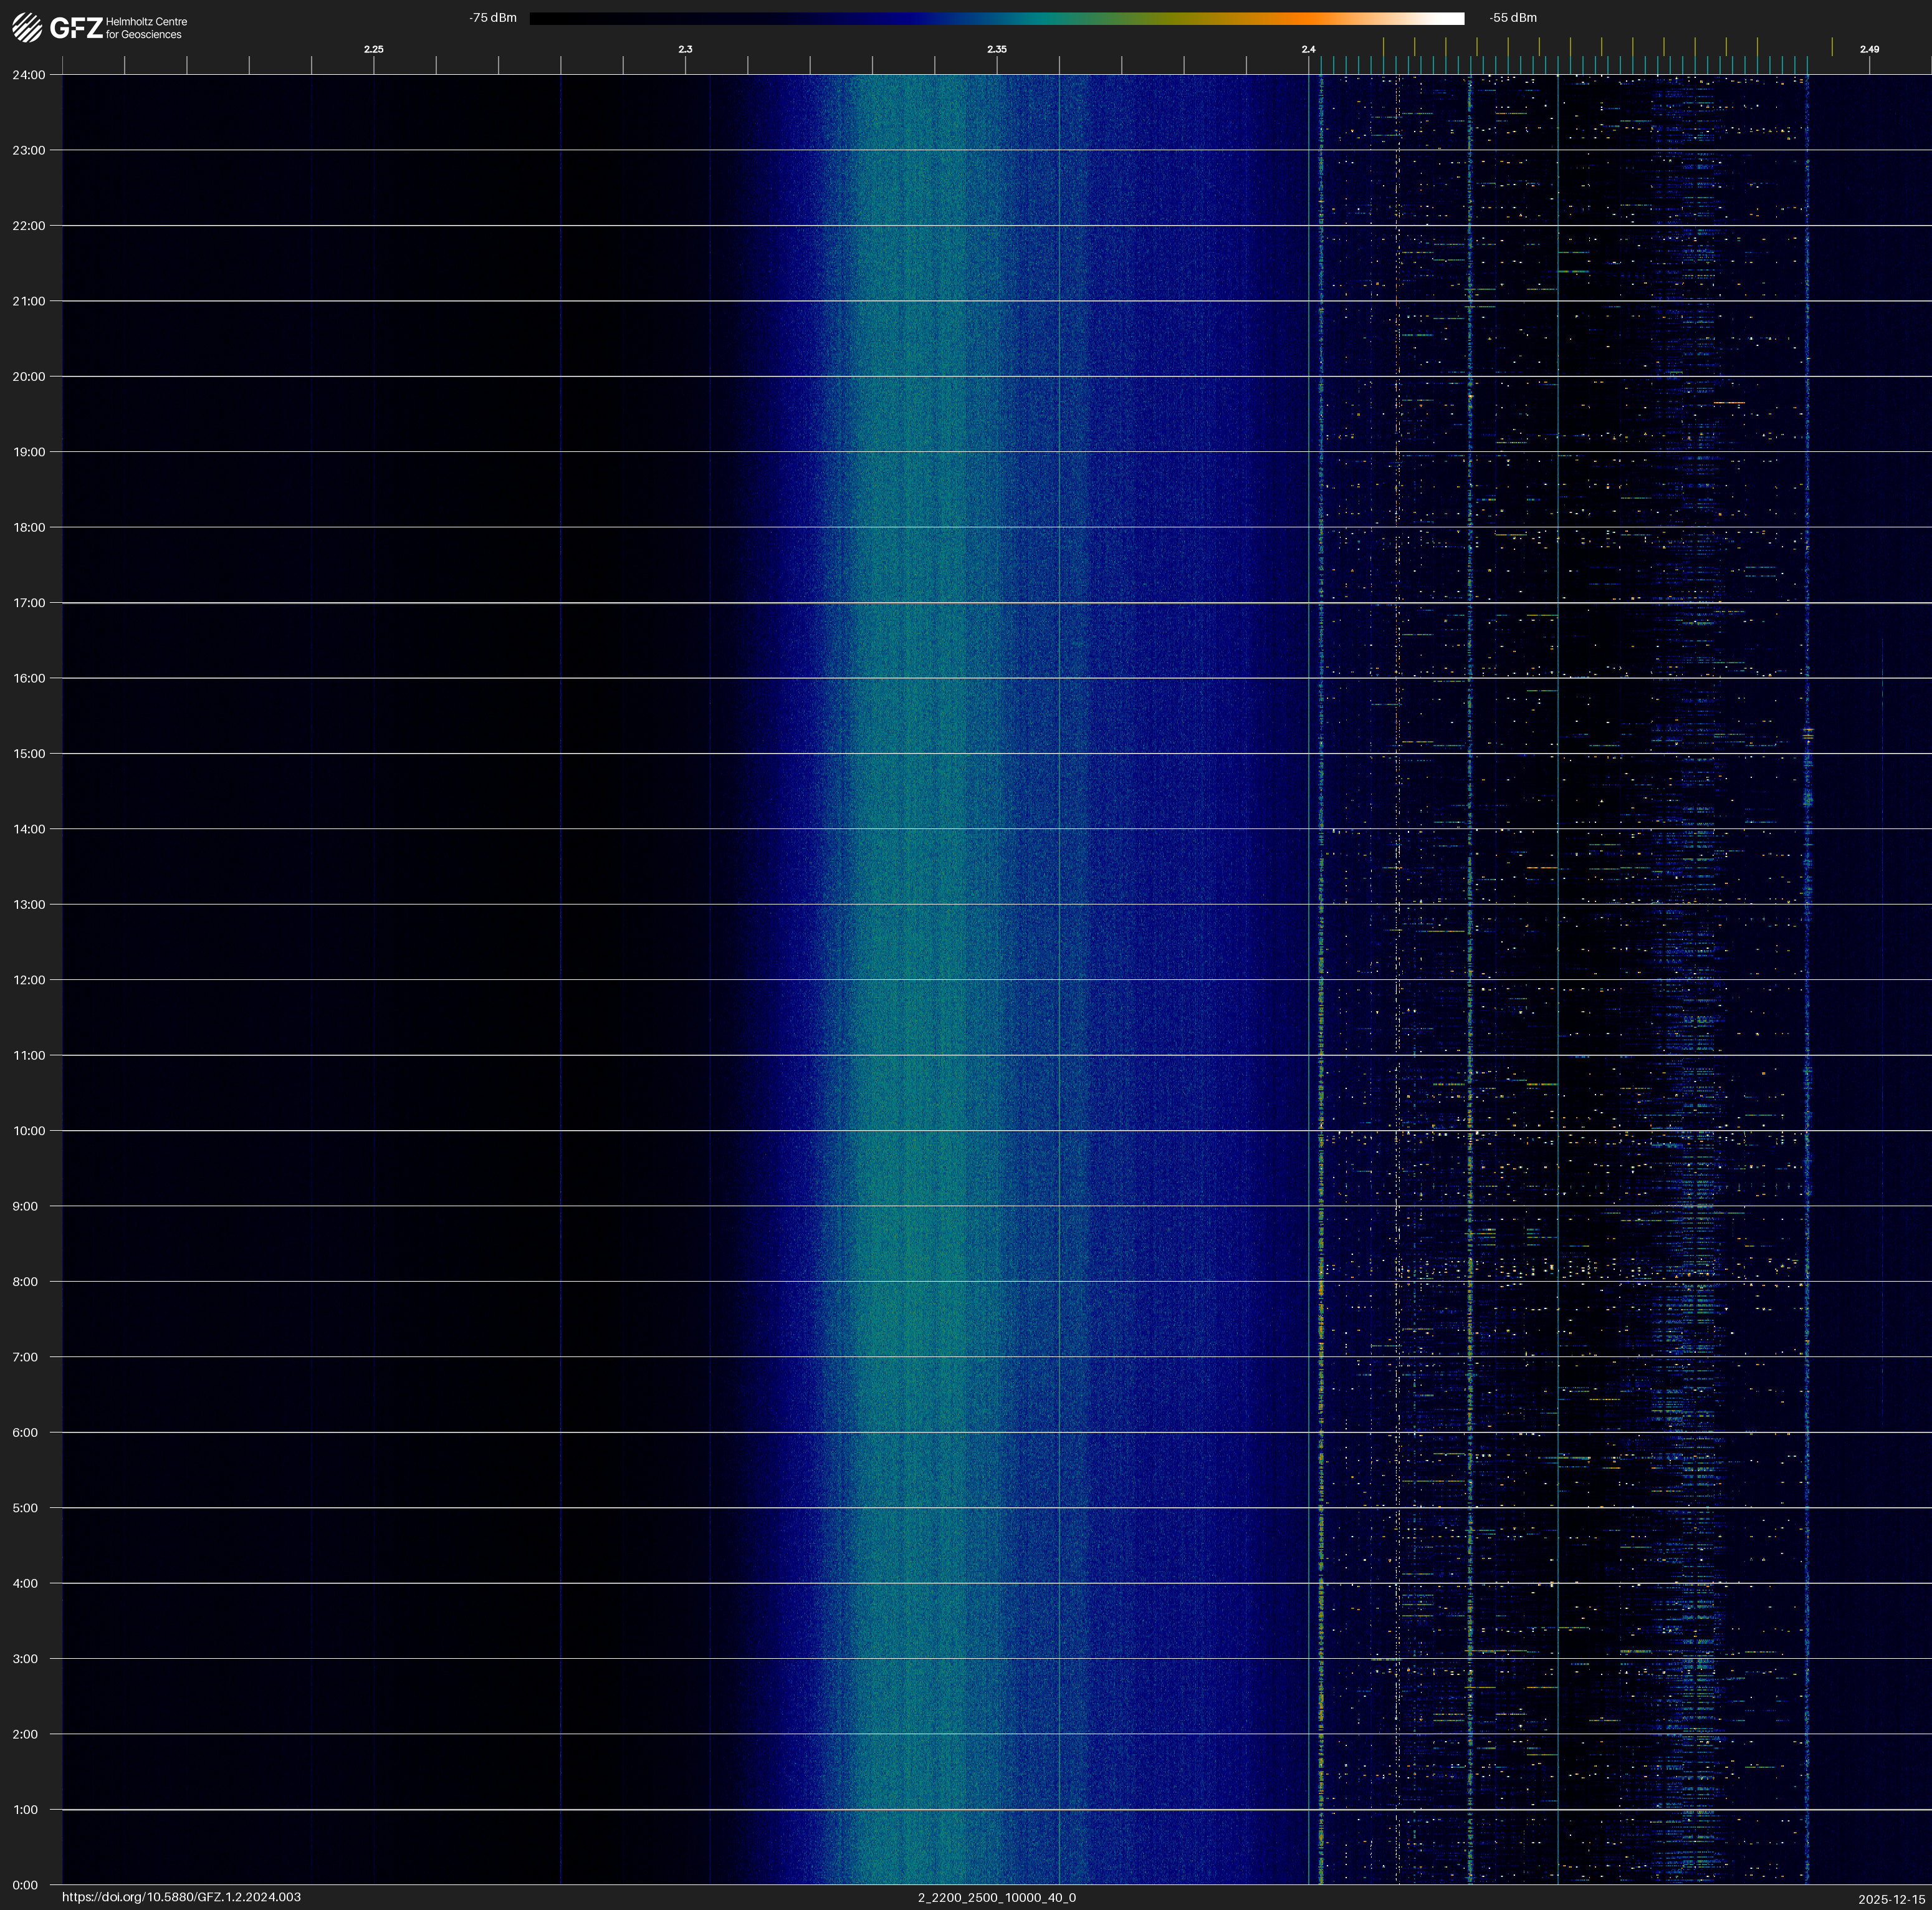1932x1910 pixels.
Task: Click the 2.49 frequency axis tick label
Action: pos(1868,49)
